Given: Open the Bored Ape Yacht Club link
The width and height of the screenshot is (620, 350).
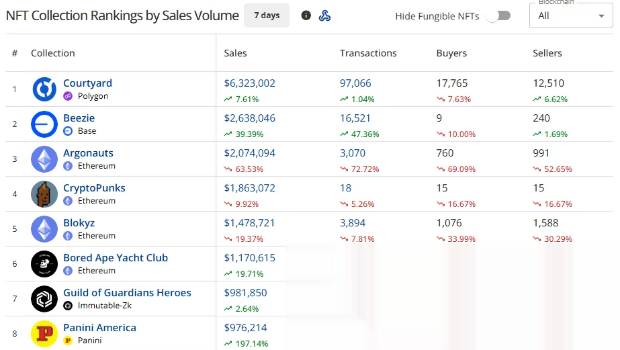Looking at the screenshot, I should pyautogui.click(x=116, y=258).
